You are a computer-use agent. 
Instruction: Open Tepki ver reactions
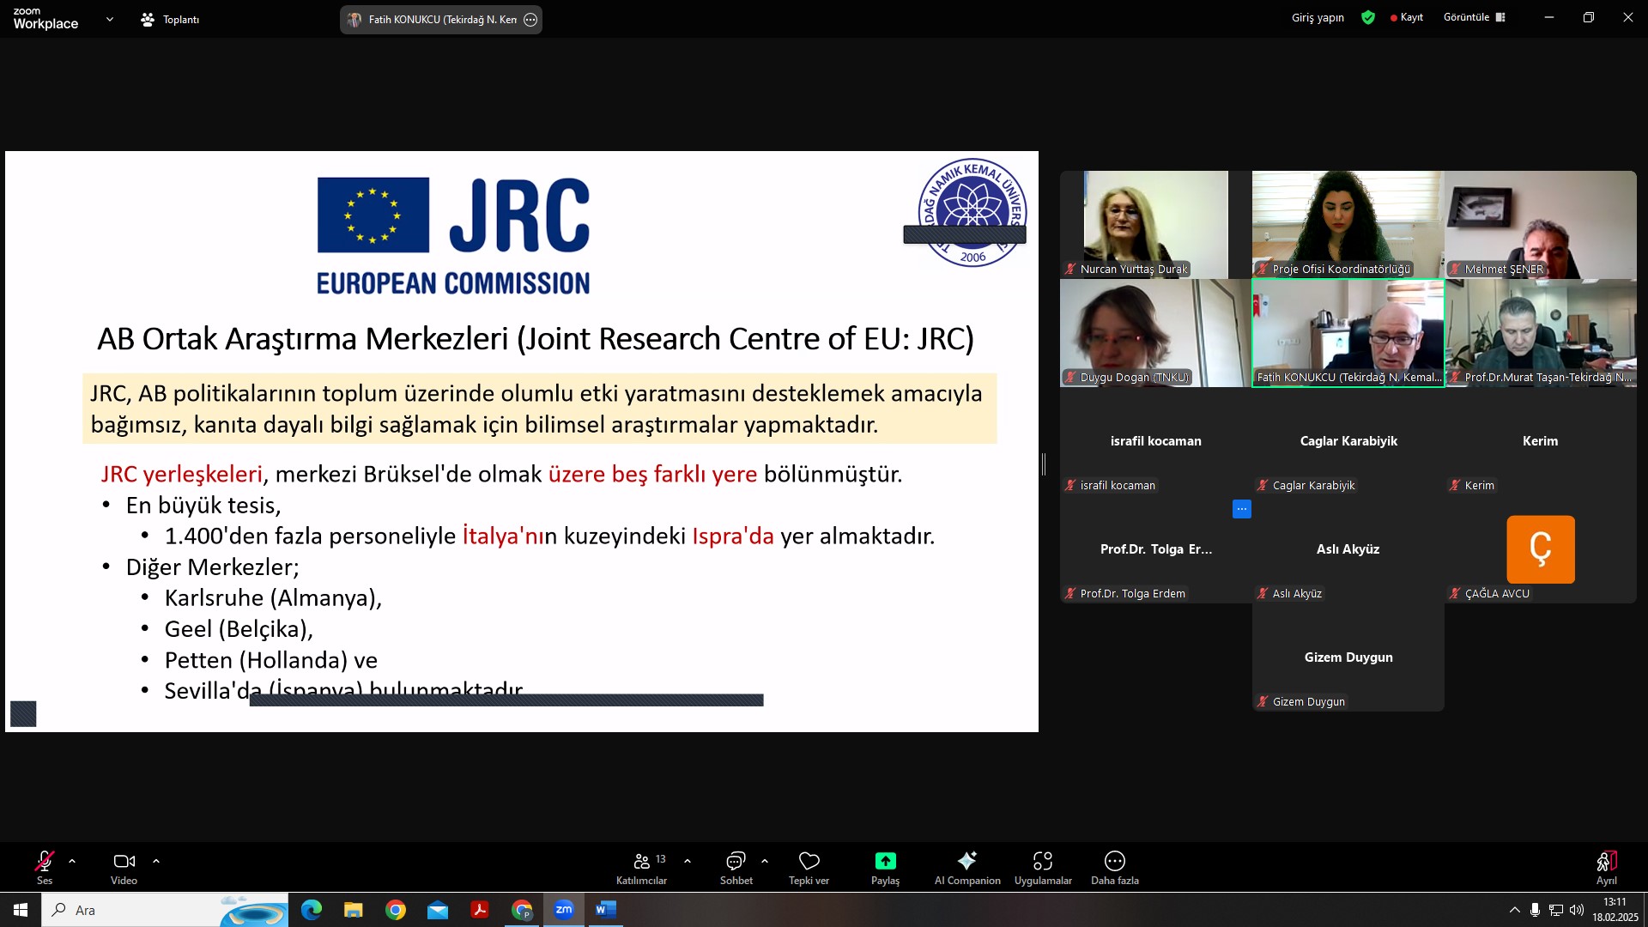coord(809,867)
